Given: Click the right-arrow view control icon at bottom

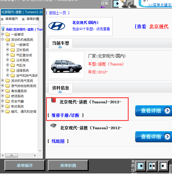Looking at the screenshot, I should (141, 166).
